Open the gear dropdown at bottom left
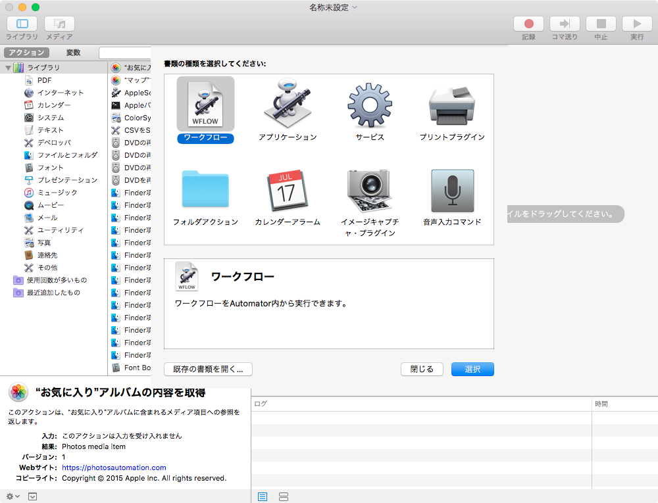Screen dimensions: 658x503 (x=12, y=496)
